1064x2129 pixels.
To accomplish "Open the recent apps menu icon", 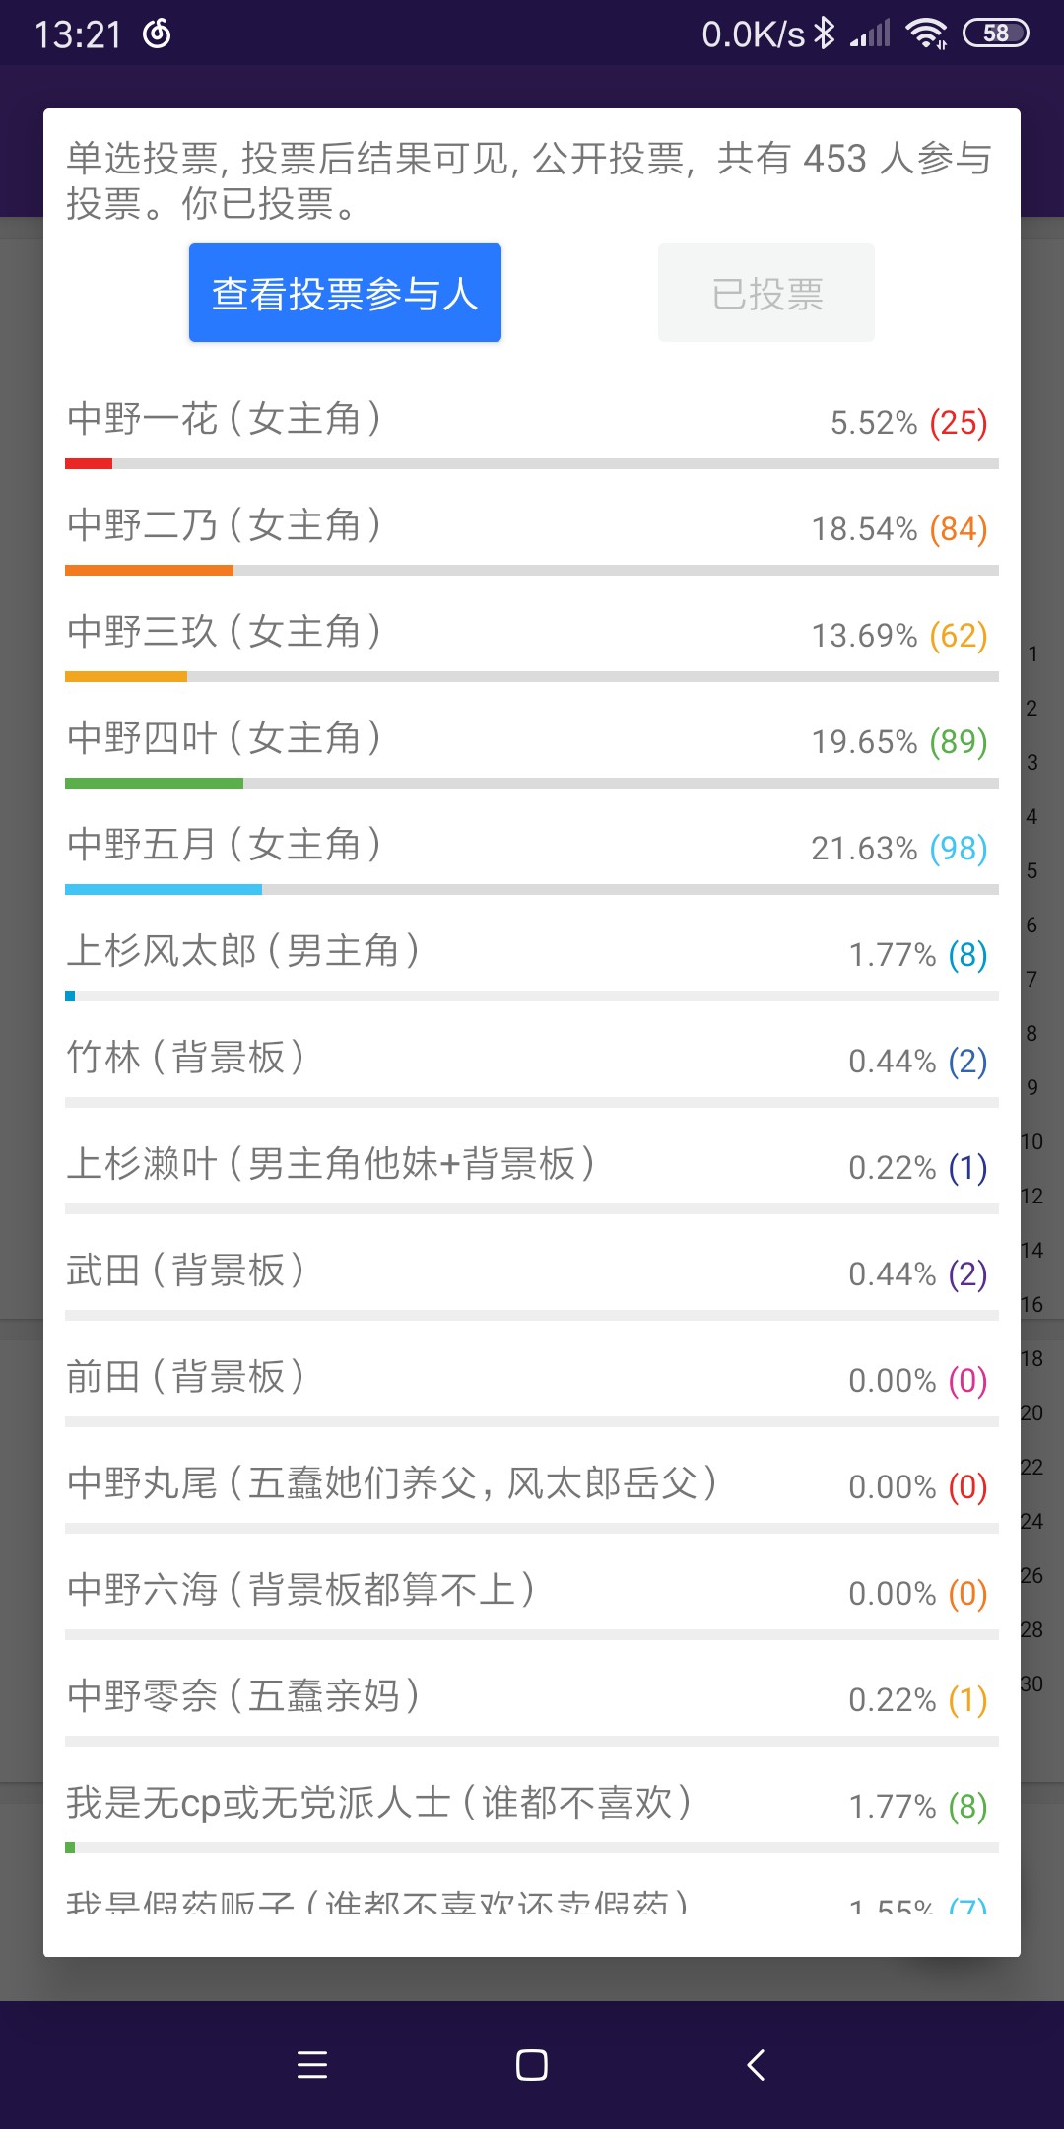I will coord(312,2064).
